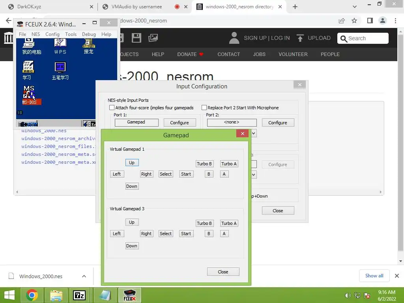Switch to the DarkOK.xyz browser tab

point(49,7)
